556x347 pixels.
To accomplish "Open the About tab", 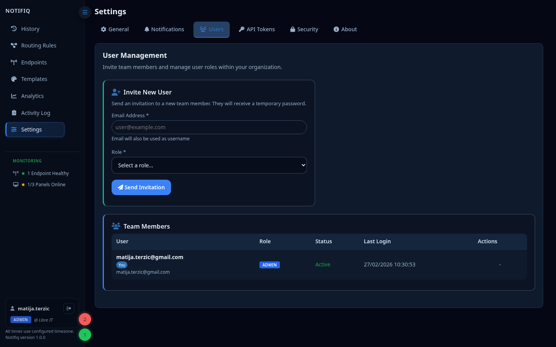I will (345, 29).
